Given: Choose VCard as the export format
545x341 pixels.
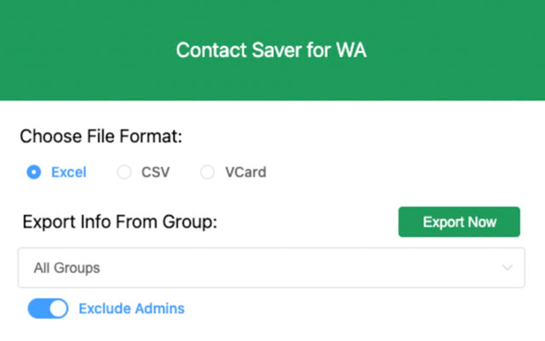Looking at the screenshot, I should [x=207, y=172].
